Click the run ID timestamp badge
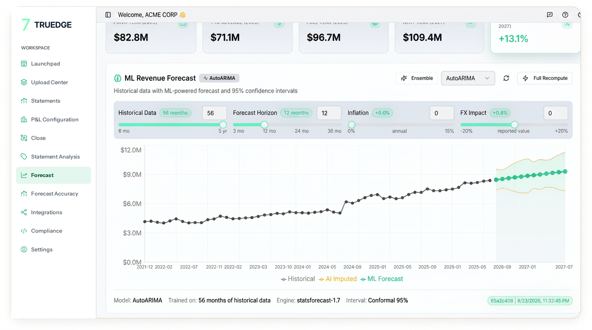 point(530,301)
